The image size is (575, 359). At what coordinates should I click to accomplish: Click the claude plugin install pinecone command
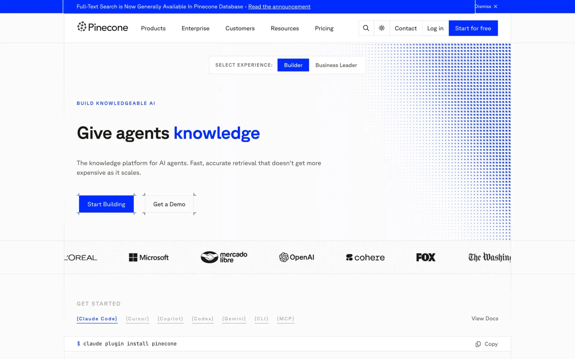pyautogui.click(x=130, y=344)
